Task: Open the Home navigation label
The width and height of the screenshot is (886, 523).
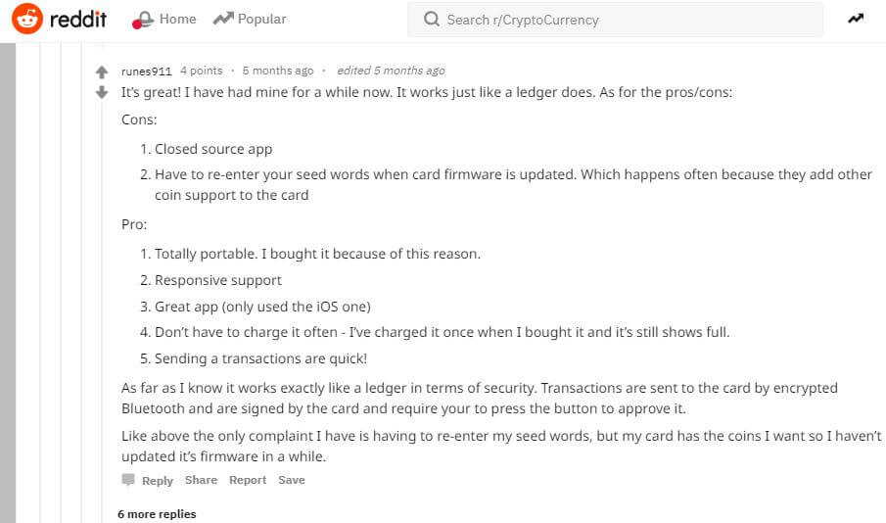Action: click(x=177, y=19)
